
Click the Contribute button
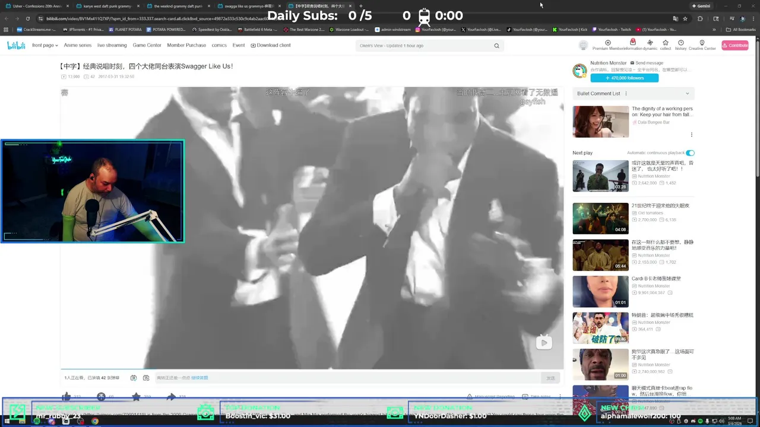(x=735, y=45)
